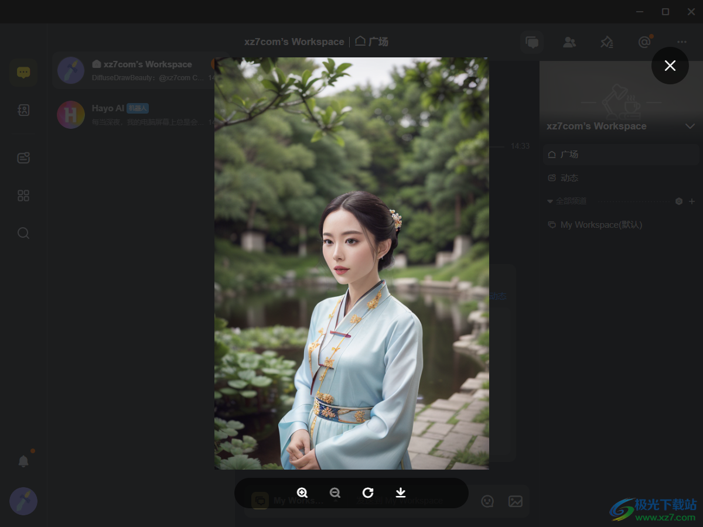Zoom out of the previewed image
This screenshot has height=527, width=703.
click(335, 493)
